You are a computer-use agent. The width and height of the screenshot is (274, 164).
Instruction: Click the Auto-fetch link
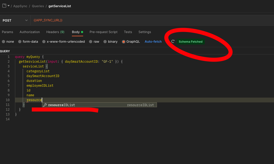click(x=153, y=42)
